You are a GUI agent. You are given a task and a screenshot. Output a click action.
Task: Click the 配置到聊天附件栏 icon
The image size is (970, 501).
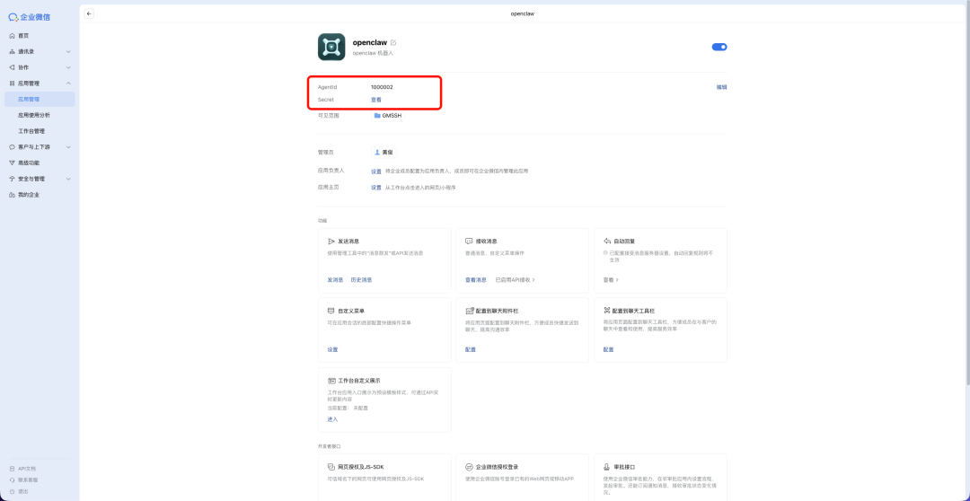(469, 311)
